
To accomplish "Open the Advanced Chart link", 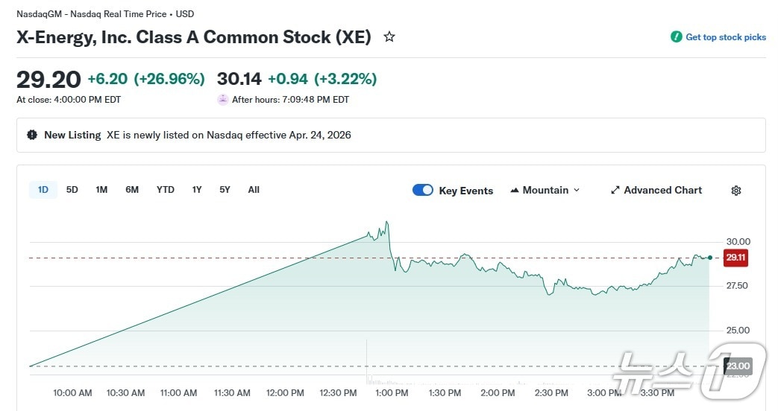I will (662, 191).
